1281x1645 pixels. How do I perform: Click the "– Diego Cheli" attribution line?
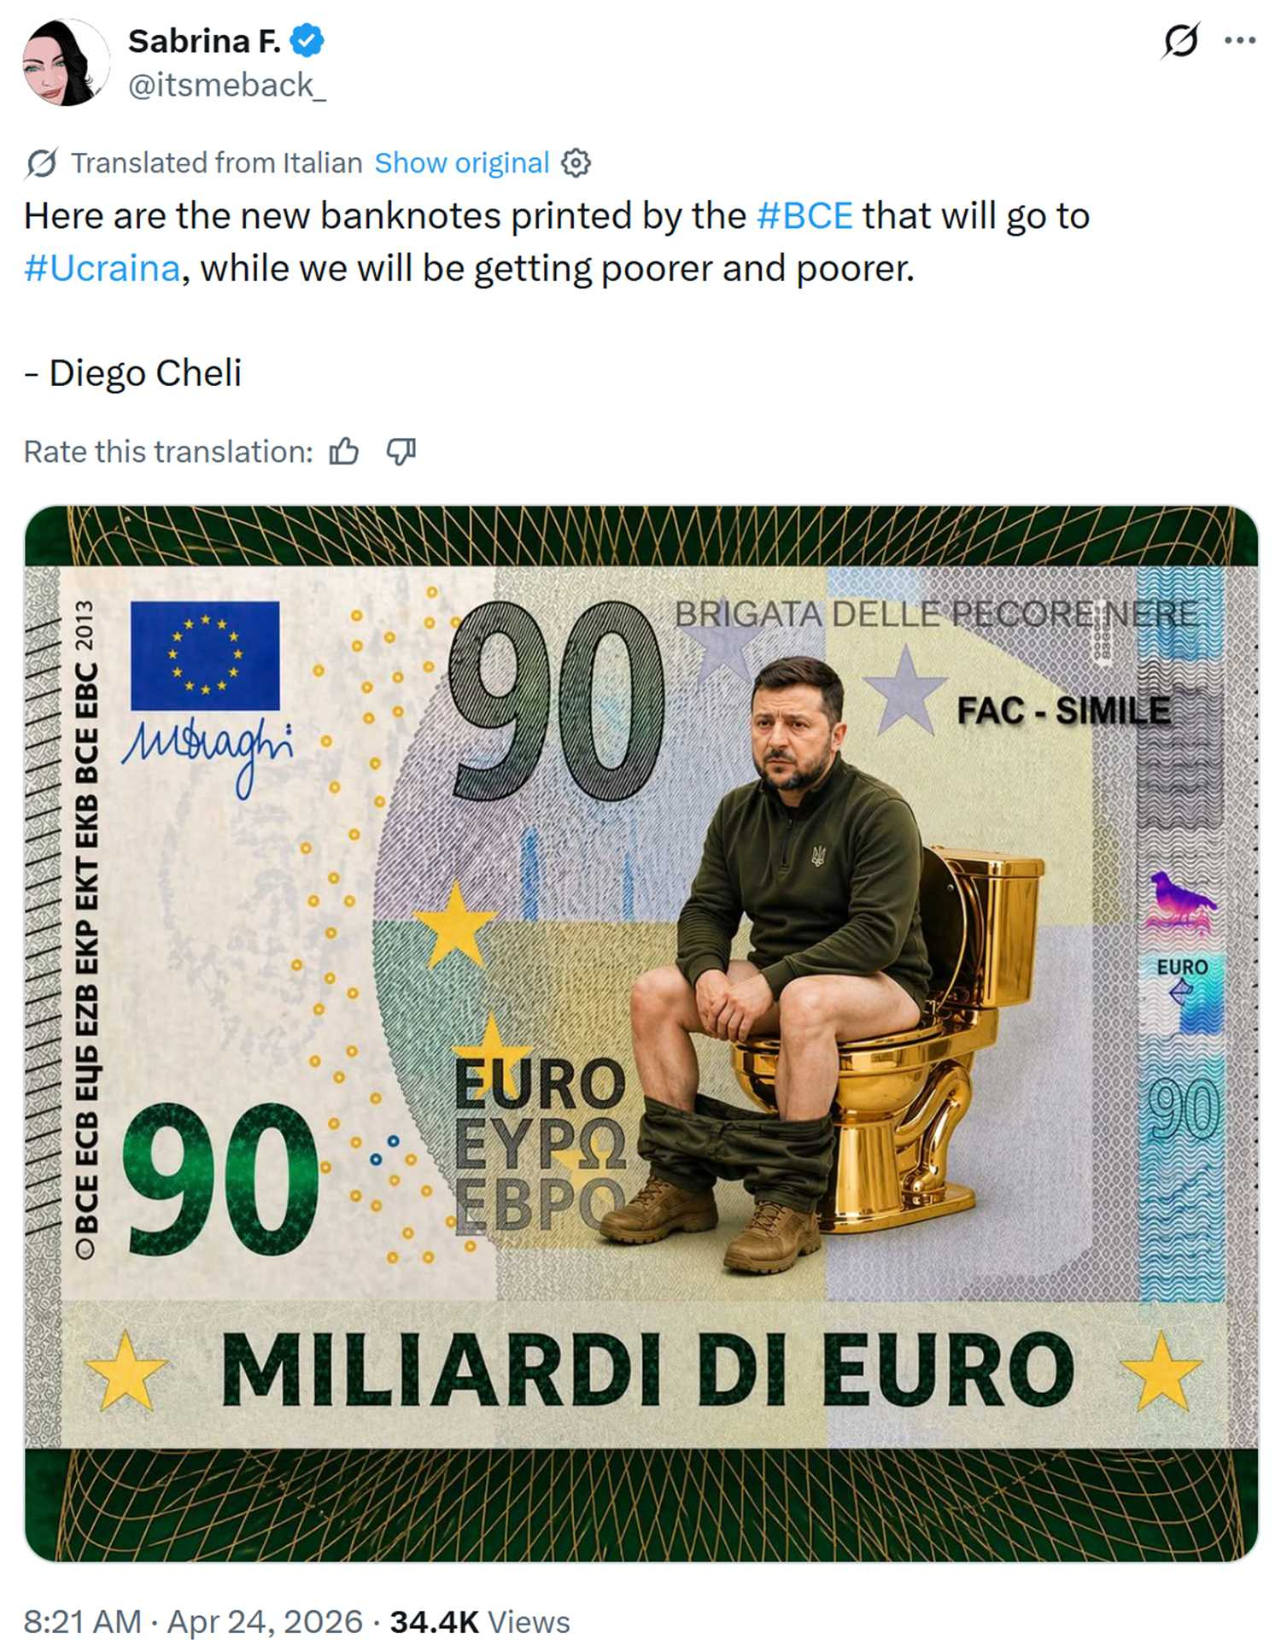(x=133, y=372)
